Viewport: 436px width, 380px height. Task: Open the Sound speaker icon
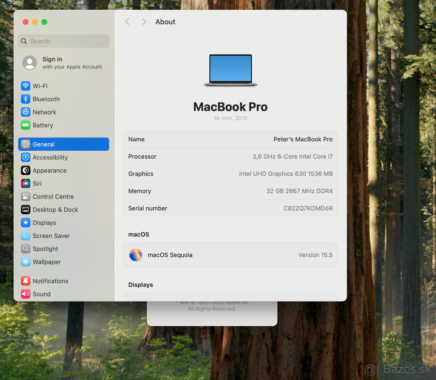(25, 294)
